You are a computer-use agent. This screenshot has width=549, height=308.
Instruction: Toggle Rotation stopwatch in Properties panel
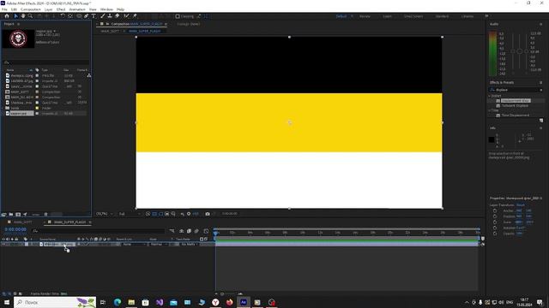coord(495,228)
